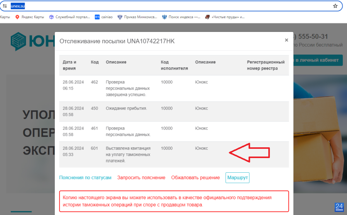Click the 28.06.2024 05:33 date cell
This screenshot has width=347, height=215.
(73, 152)
